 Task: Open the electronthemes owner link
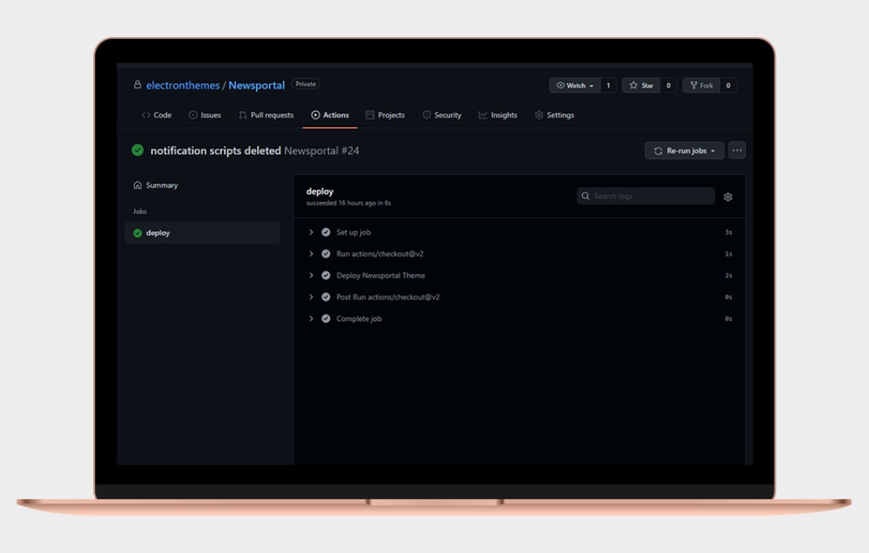(x=183, y=85)
